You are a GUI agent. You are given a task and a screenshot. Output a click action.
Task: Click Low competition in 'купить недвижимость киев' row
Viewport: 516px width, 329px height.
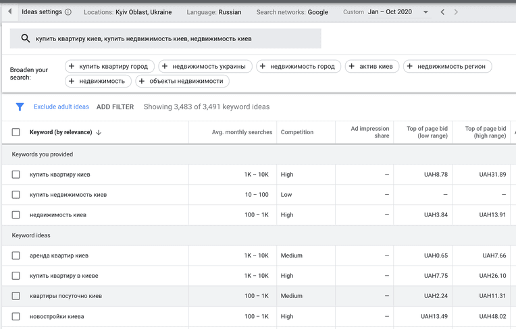[286, 195]
